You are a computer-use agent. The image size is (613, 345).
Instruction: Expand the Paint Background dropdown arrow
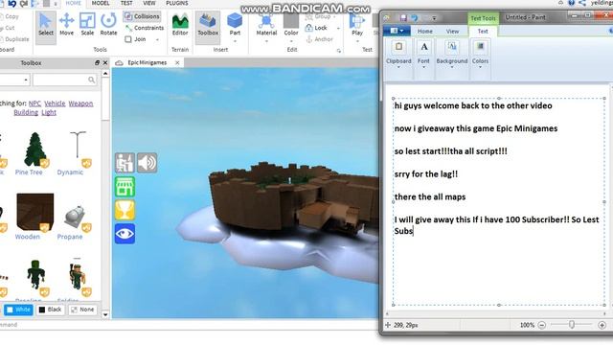coord(452,67)
